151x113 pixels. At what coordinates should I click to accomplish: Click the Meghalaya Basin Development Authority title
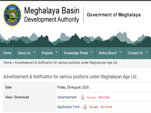[52, 15]
